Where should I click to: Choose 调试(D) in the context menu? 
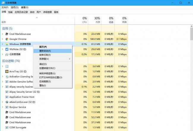(53, 64)
